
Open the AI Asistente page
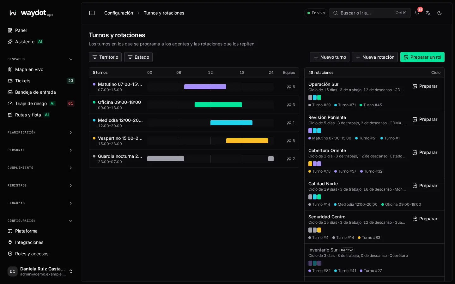click(x=40, y=42)
